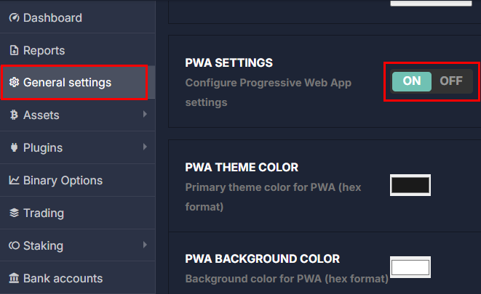Click the Assets bitcoin icon
Image resolution: width=481 pixels, height=294 pixels.
tap(14, 115)
